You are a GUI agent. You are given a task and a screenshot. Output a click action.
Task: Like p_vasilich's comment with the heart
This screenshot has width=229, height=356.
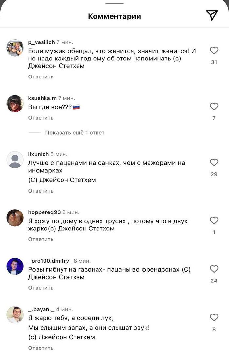(x=214, y=51)
